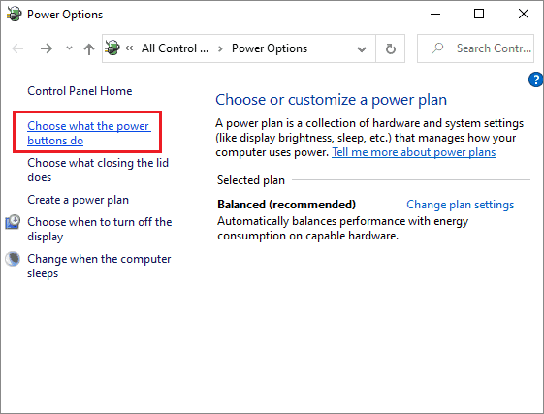Go up one level with the up arrow

tap(89, 48)
